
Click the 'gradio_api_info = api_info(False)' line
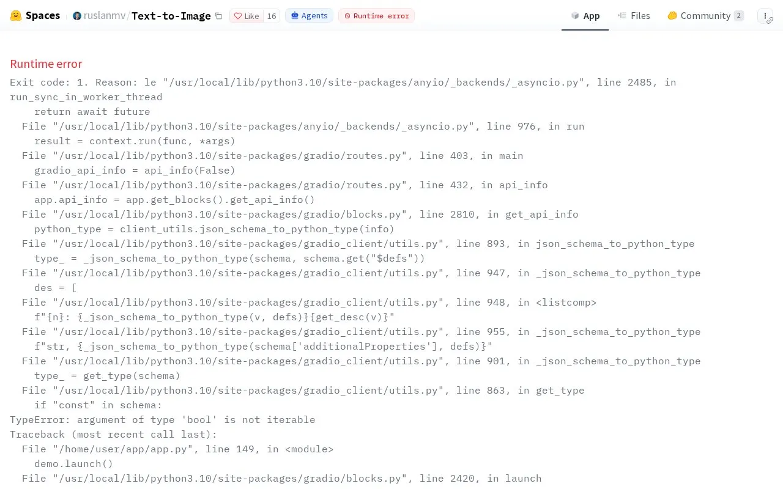tap(135, 170)
